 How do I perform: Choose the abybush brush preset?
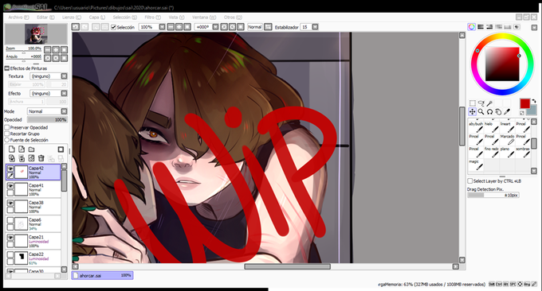click(476, 126)
